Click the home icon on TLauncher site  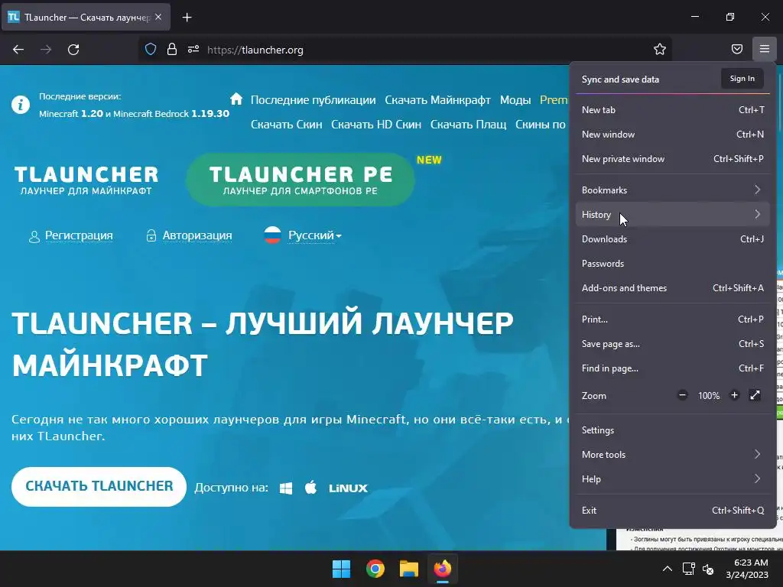click(x=236, y=99)
